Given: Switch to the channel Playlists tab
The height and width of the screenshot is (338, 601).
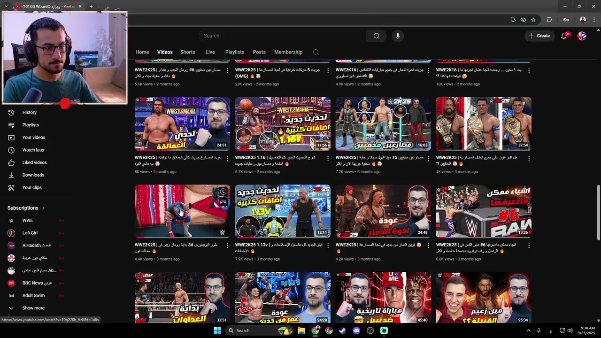Looking at the screenshot, I should (234, 52).
